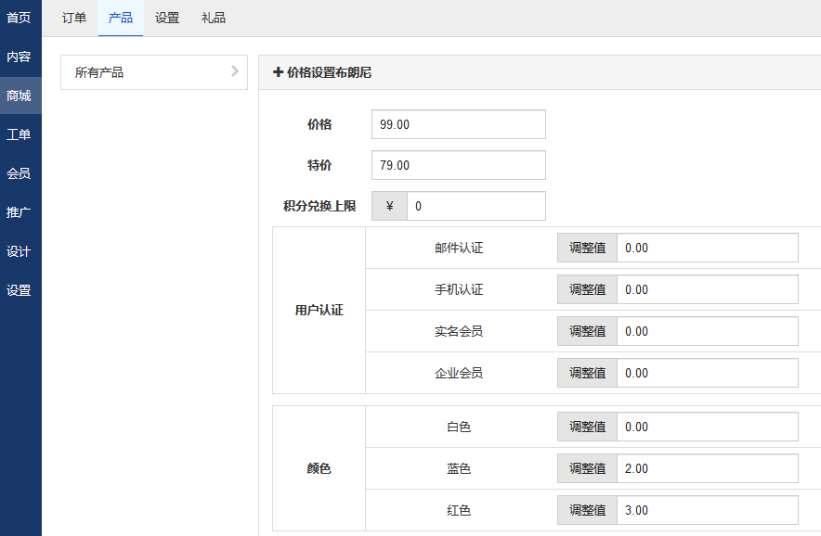This screenshot has width=821, height=536.
Task: Select 所有产品 in the category list
Action: tap(139, 72)
